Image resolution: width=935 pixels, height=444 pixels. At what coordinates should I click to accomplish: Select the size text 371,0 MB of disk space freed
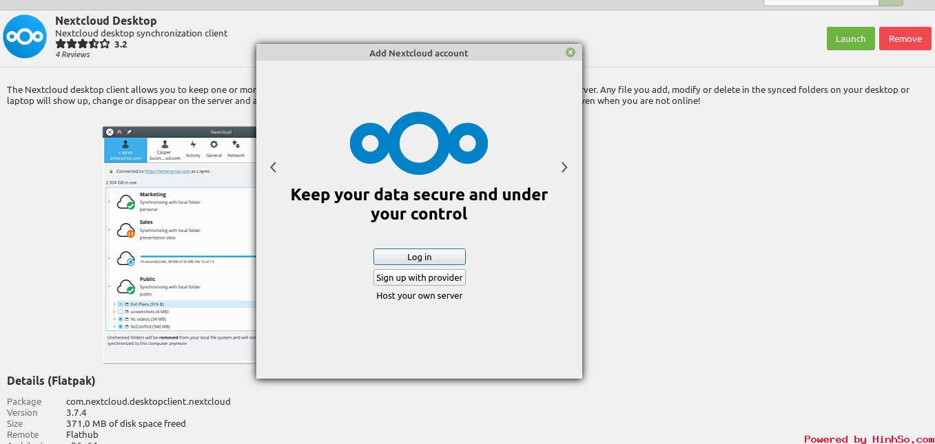[x=126, y=423]
